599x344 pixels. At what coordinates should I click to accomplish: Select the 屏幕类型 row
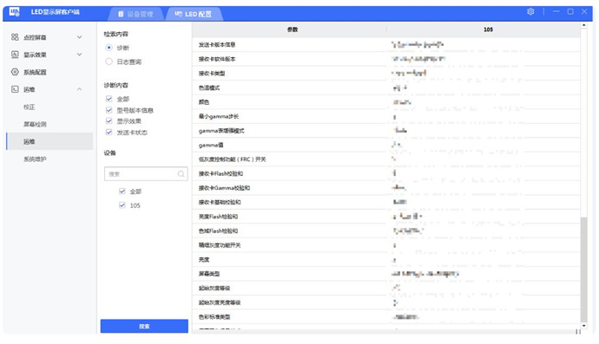(386, 274)
